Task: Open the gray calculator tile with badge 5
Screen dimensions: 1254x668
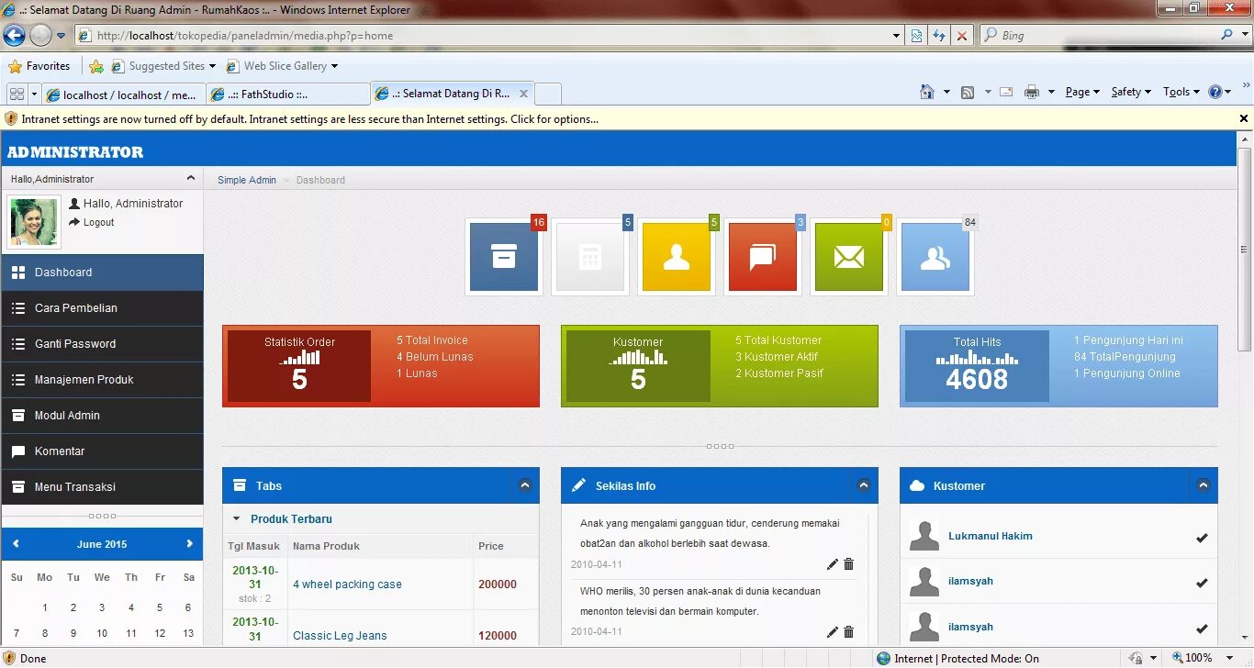Action: [590, 257]
